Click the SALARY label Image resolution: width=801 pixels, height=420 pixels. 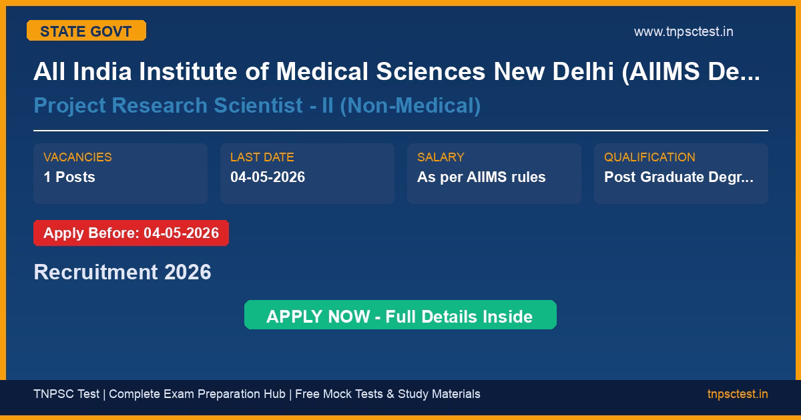point(441,157)
